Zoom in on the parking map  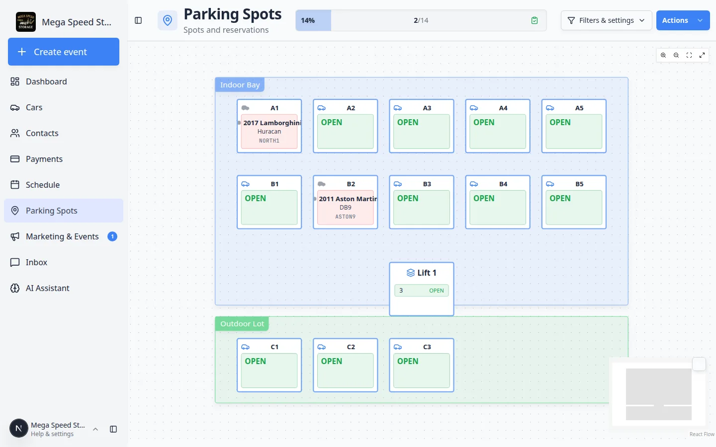coord(663,55)
